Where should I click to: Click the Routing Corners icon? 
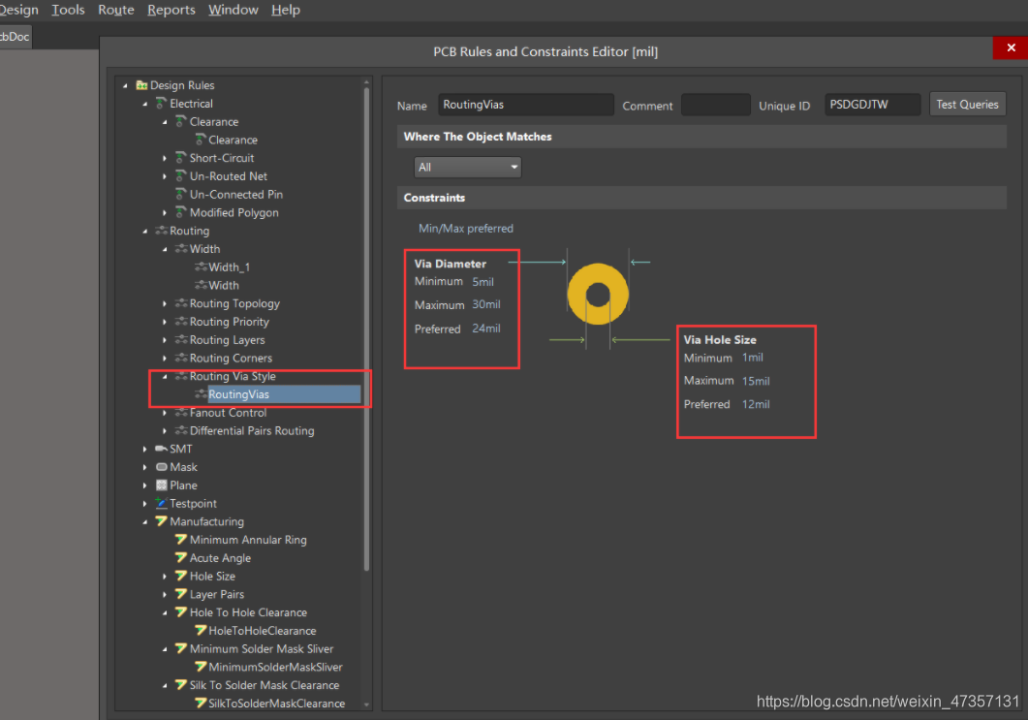pos(181,358)
